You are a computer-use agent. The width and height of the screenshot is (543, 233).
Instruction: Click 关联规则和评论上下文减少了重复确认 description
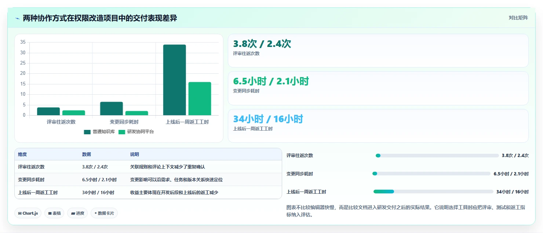(168, 167)
